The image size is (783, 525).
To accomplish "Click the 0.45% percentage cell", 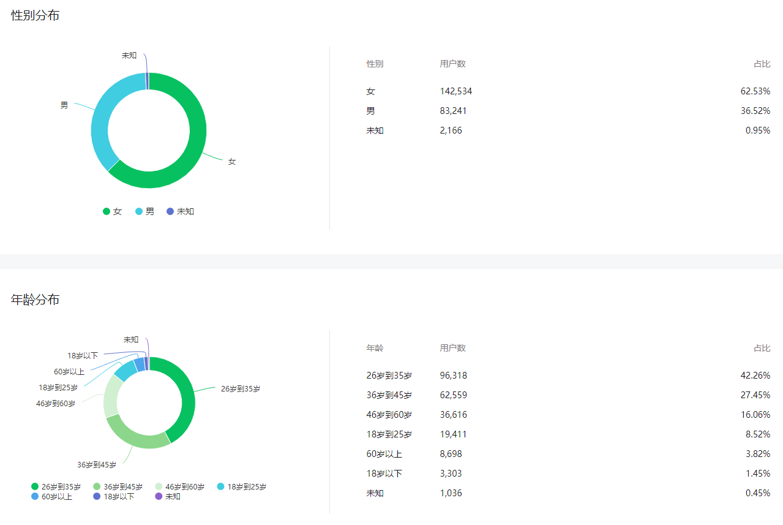I will [x=758, y=493].
